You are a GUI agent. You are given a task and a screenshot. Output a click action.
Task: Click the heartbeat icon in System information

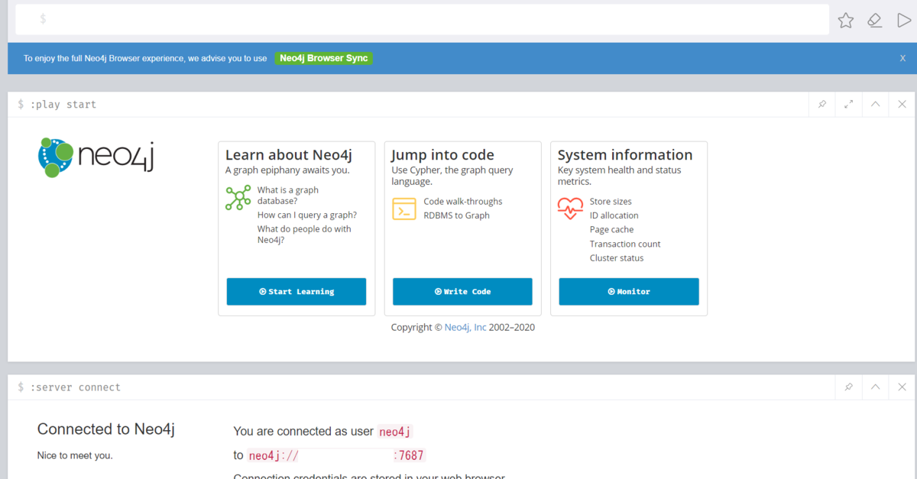point(570,208)
